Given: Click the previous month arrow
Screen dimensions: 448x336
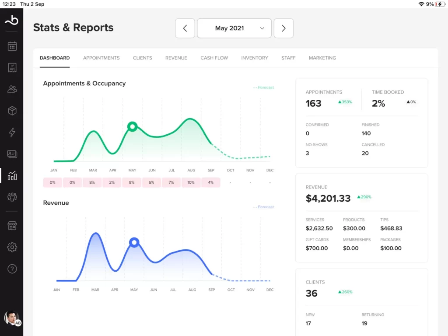Looking at the screenshot, I should tap(185, 28).
